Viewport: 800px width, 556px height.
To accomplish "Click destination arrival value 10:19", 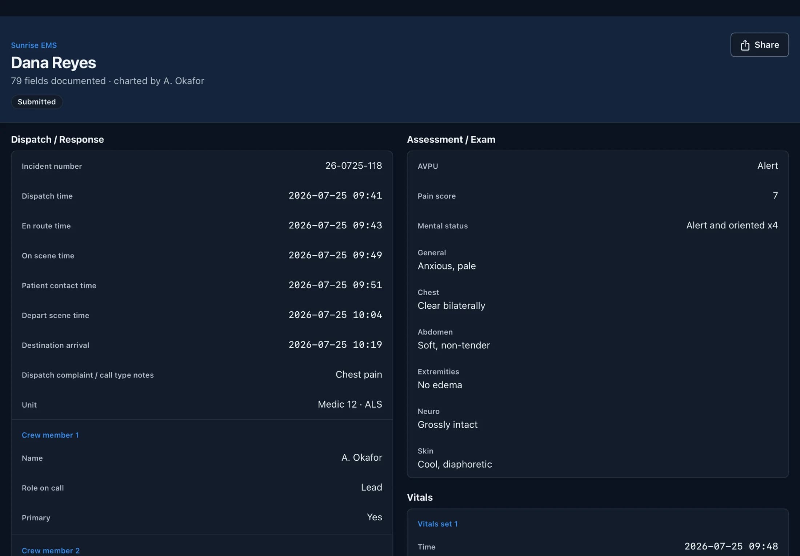I will click(x=335, y=344).
